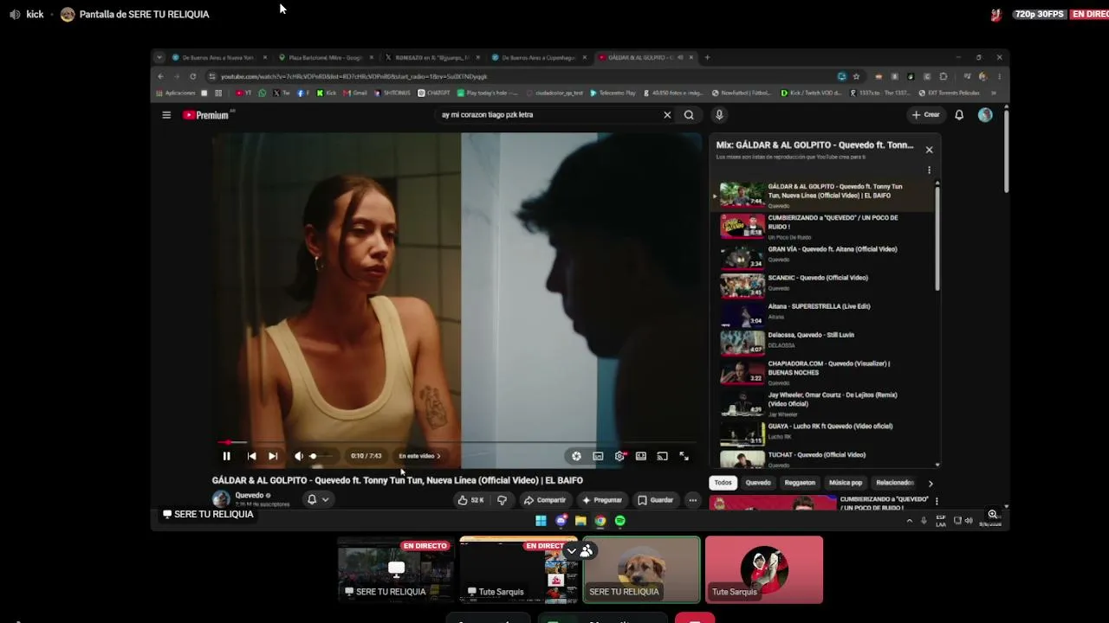
Task: Open subscription notification bell dropdown
Action: 317,499
